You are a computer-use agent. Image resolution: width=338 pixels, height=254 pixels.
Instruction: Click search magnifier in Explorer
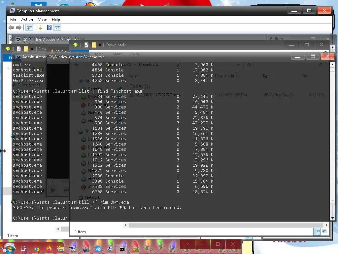pyautogui.click(x=320, y=64)
